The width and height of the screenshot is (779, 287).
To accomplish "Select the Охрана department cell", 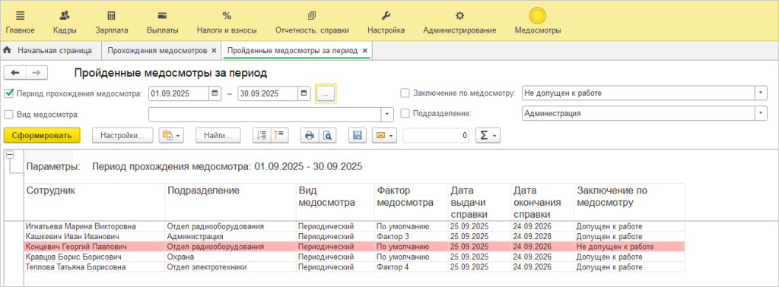I will click(231, 257).
